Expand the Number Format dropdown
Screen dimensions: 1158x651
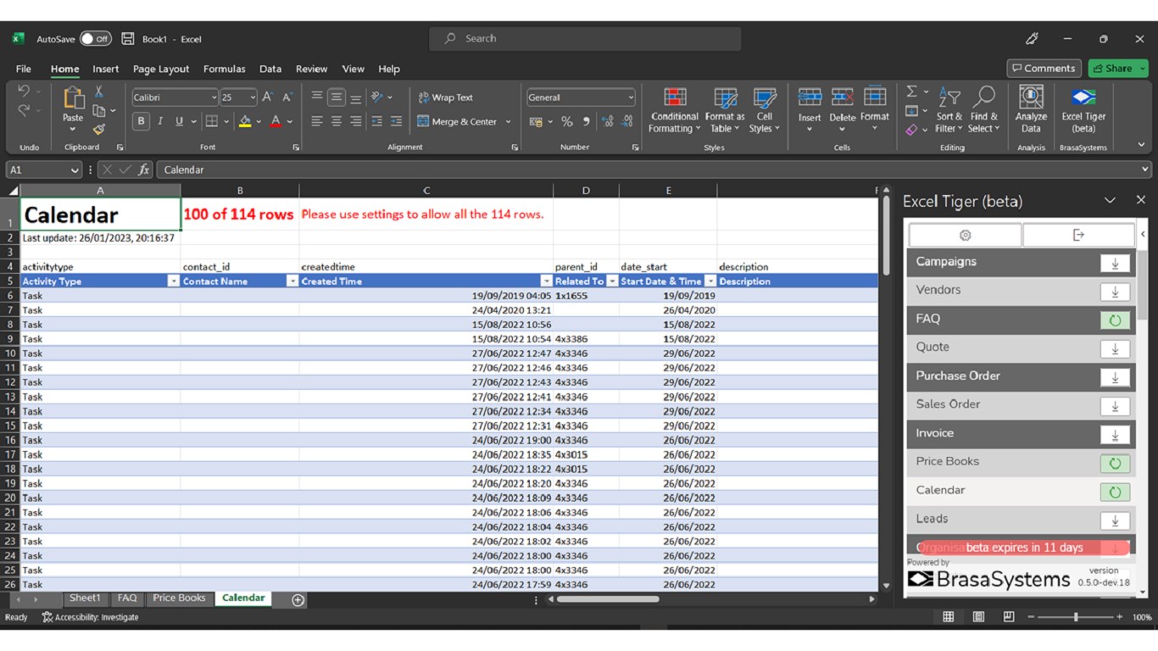[630, 97]
